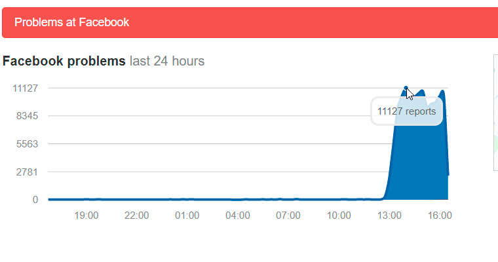
Task: Select the 04:00 time label
Action: coord(237,215)
